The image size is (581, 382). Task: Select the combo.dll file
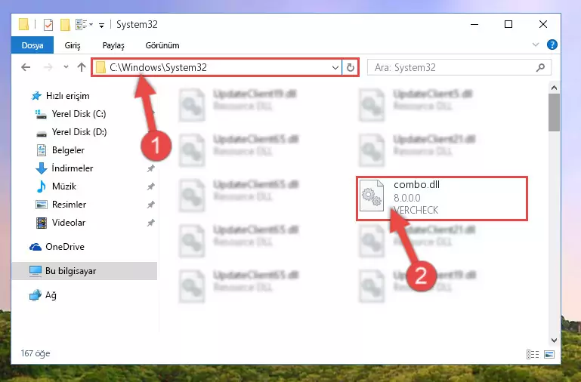442,199
